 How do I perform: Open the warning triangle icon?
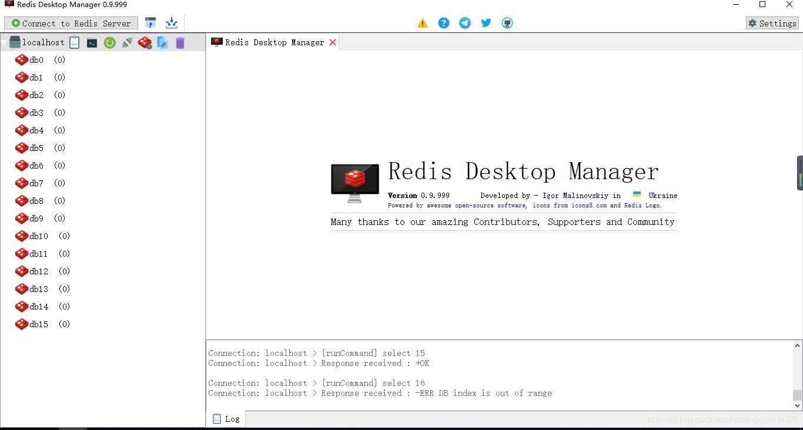point(423,23)
